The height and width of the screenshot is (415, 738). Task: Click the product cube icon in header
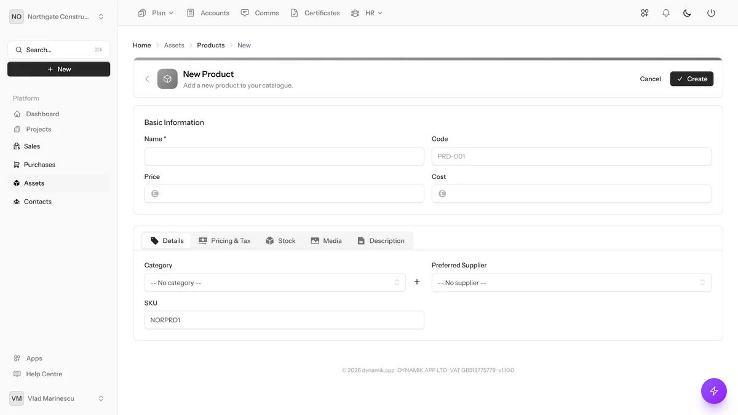167,79
